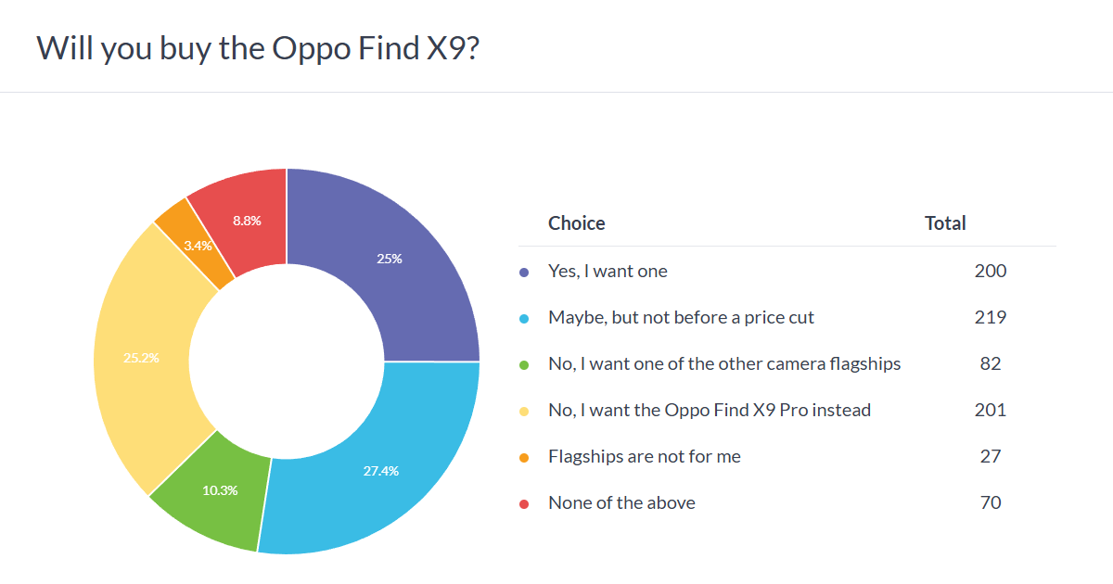Click yellow dot beside 'Find X9 Pro' choice

tap(524, 412)
